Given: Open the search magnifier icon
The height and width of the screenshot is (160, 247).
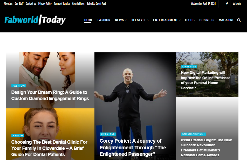Looking at the screenshot, I should (239, 20).
